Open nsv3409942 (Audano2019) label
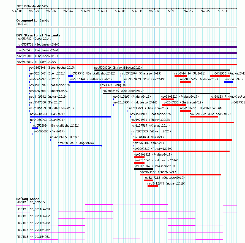 [x=48, y=97]
